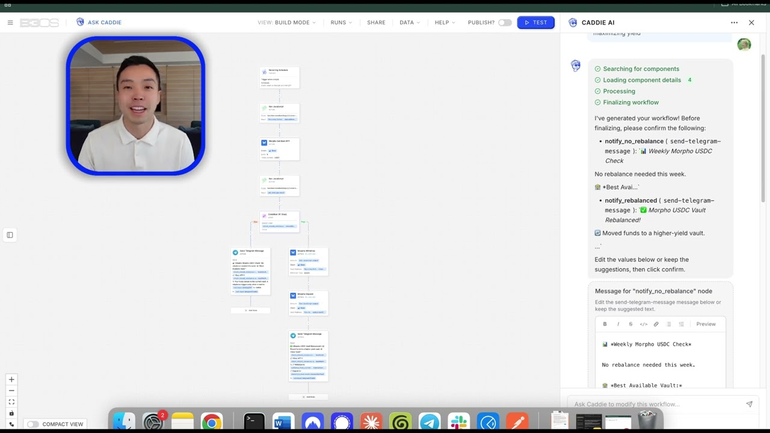The width and height of the screenshot is (770, 433).
Task: Open Notes from the dock
Action: (x=182, y=422)
